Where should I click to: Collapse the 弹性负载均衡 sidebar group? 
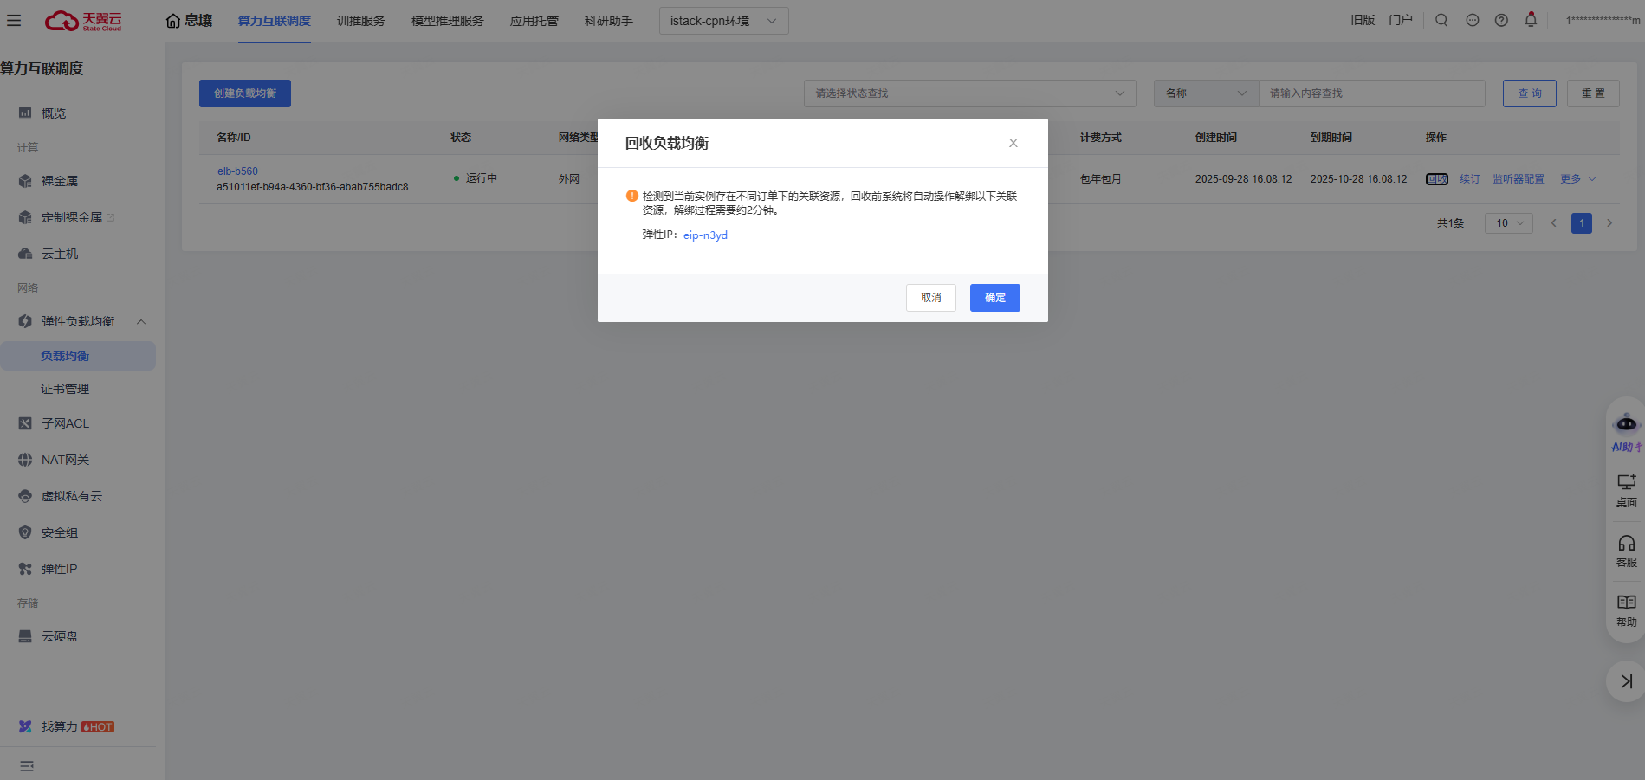pyautogui.click(x=141, y=321)
